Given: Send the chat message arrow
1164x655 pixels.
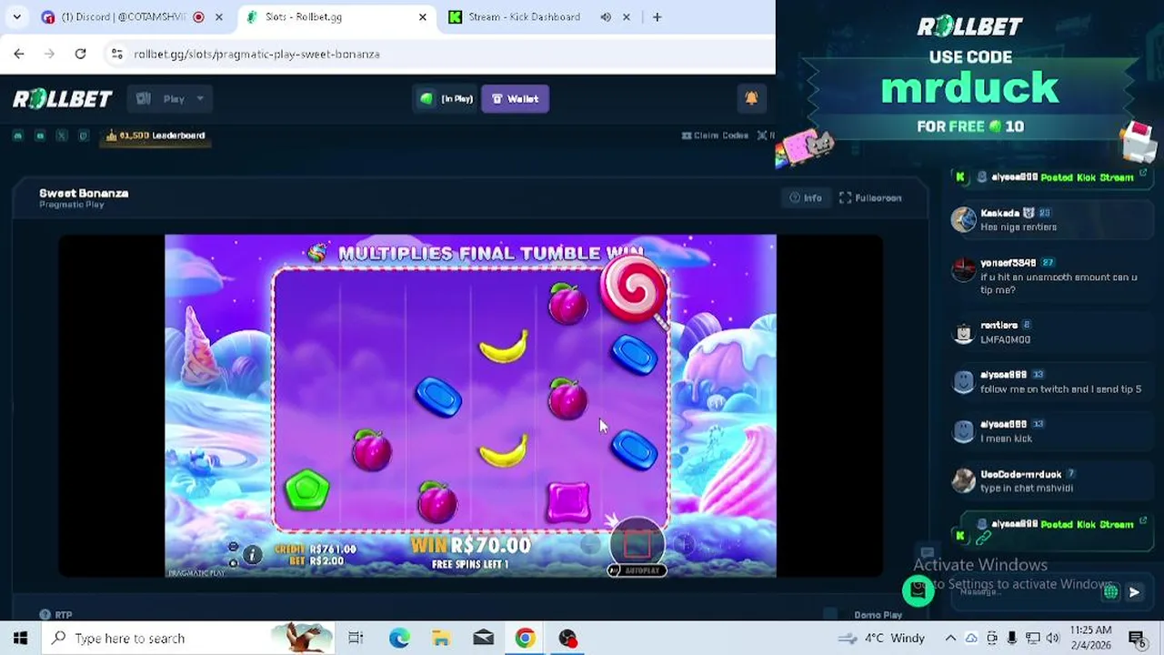Looking at the screenshot, I should click(x=1134, y=592).
